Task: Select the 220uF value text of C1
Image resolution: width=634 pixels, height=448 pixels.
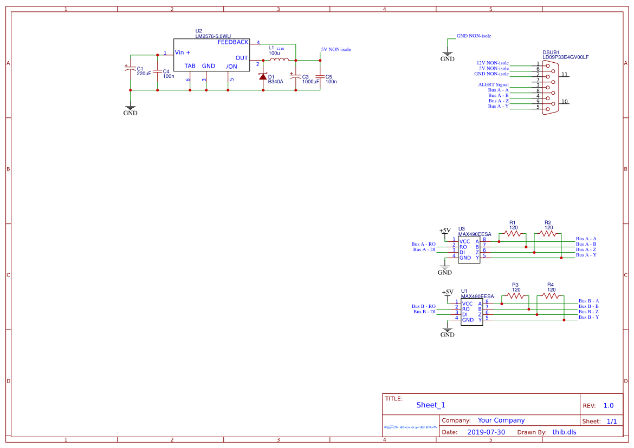Action: (x=144, y=74)
